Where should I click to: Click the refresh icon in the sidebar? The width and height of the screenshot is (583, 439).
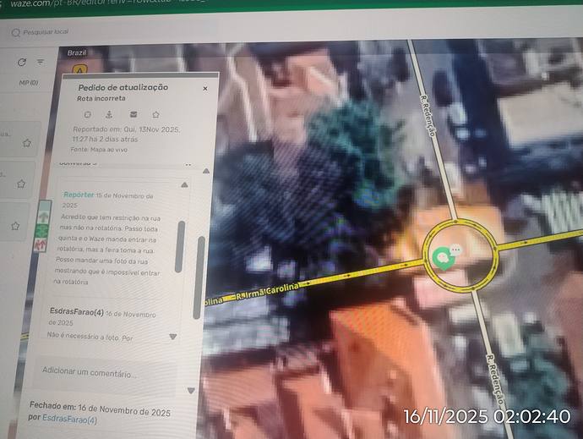pyautogui.click(x=22, y=62)
